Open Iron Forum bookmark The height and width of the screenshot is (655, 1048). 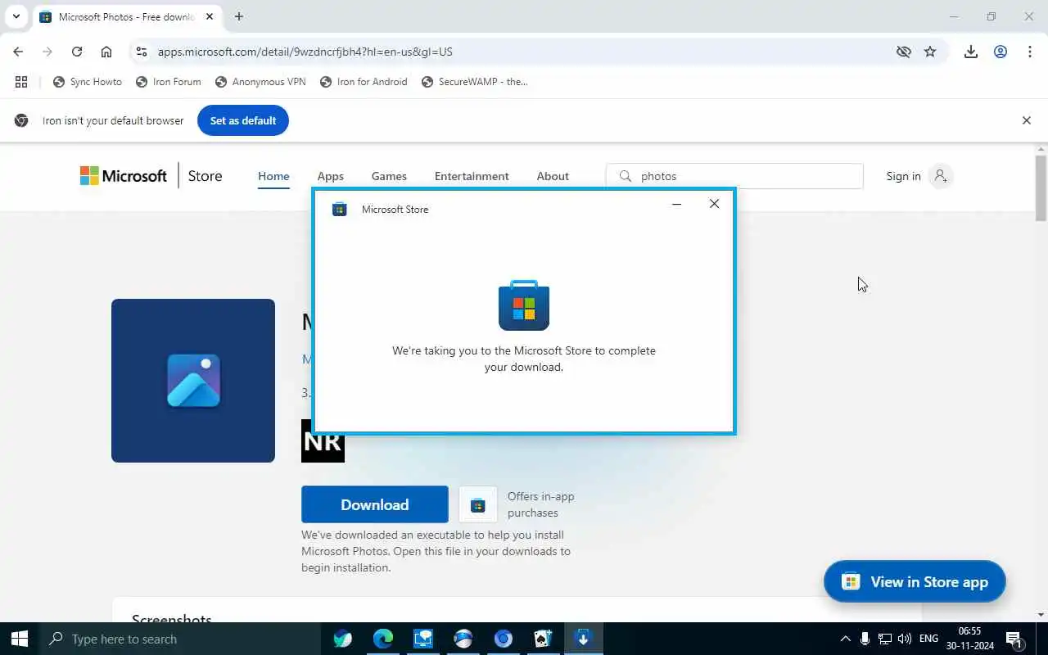tap(169, 82)
